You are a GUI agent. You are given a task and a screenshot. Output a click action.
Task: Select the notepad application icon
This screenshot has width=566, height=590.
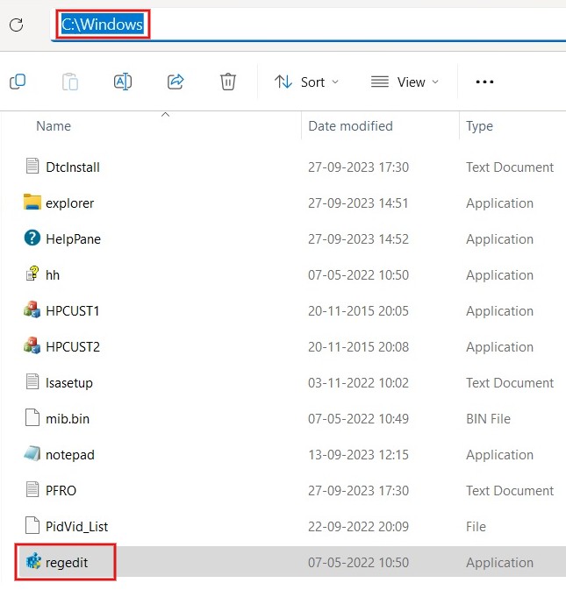pos(32,453)
